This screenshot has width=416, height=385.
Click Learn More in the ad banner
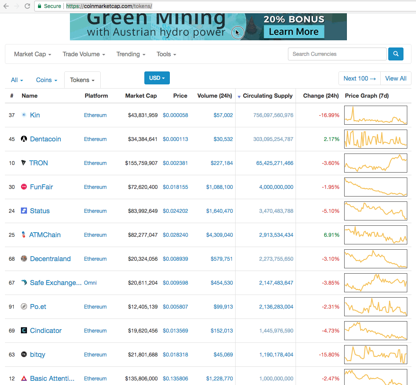click(x=294, y=32)
